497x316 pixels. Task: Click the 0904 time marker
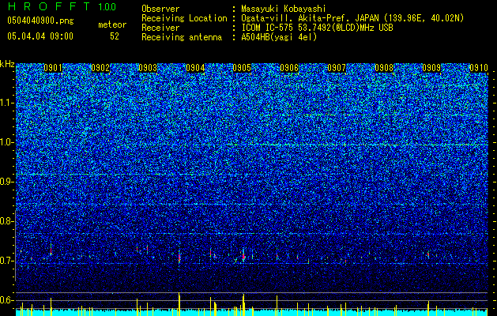195,68
